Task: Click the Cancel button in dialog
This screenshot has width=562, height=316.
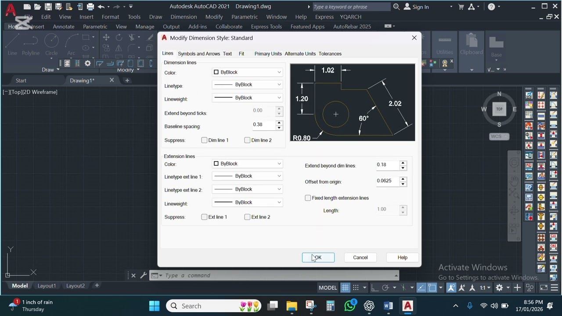Action: 360,258
